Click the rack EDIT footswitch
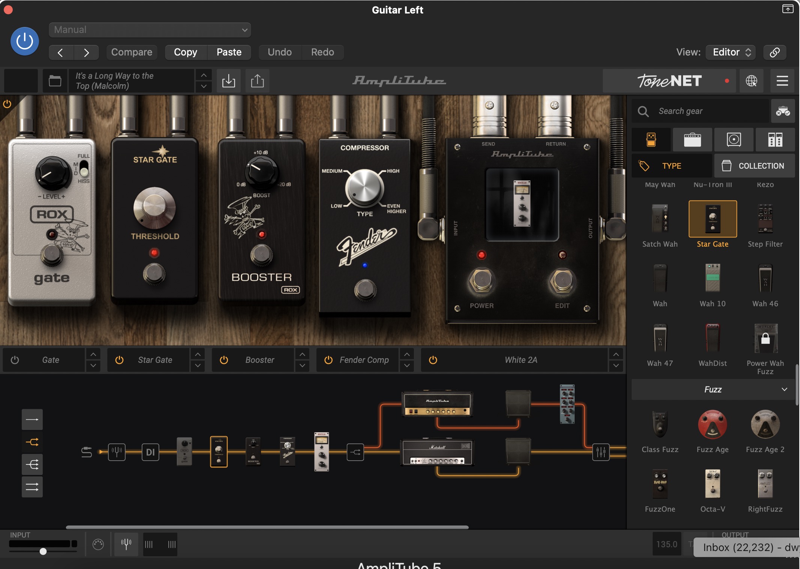Image resolution: width=800 pixels, height=569 pixels. tap(562, 280)
